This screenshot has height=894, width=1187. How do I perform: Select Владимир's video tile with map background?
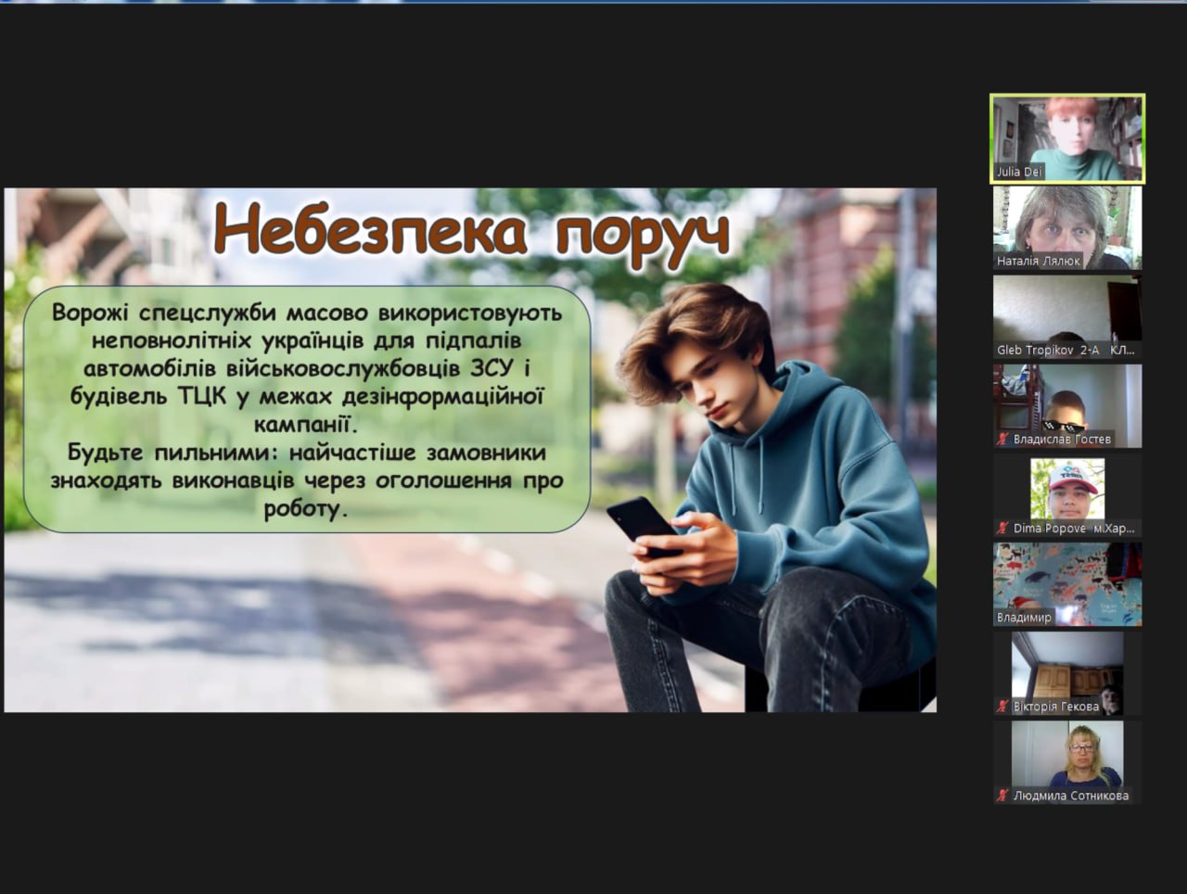click(1067, 584)
